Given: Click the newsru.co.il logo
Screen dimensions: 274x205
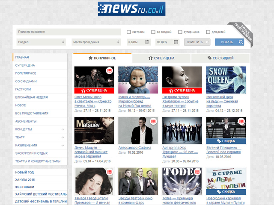Looking at the screenshot, I should [x=131, y=9].
